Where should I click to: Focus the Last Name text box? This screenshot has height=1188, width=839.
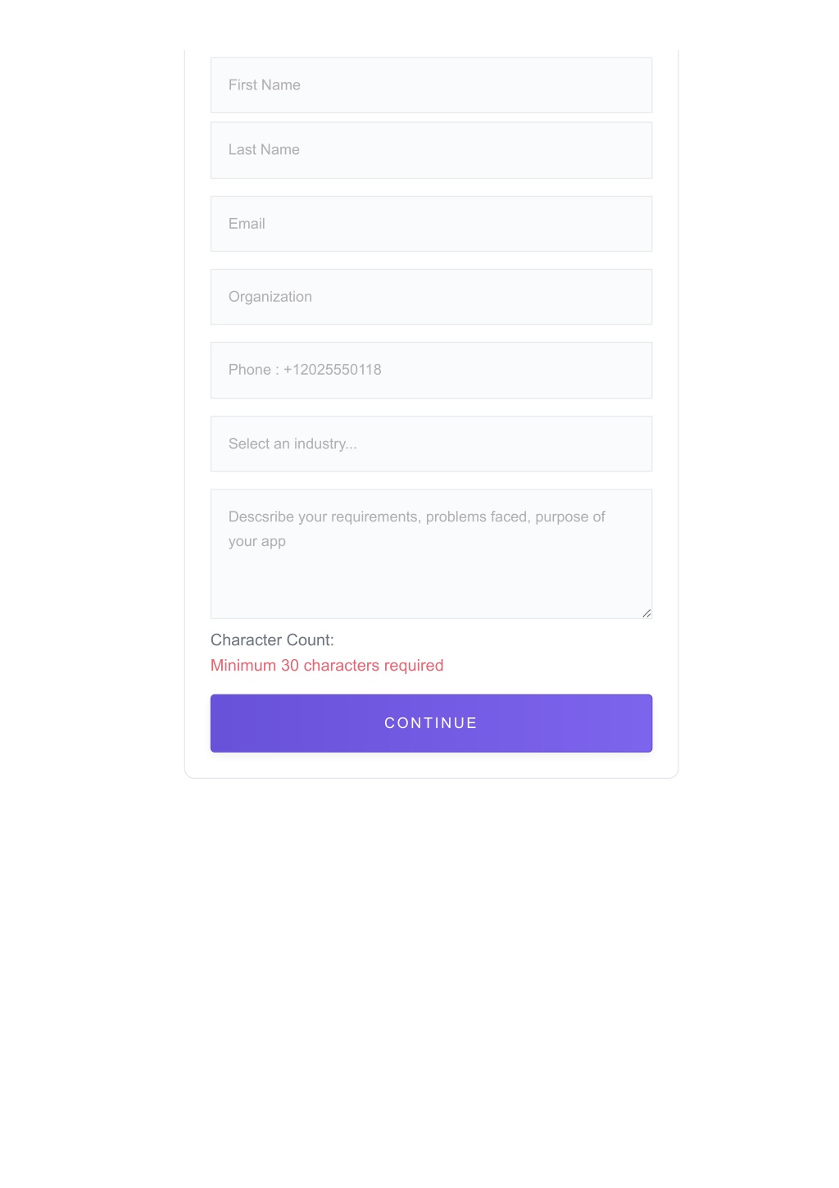(431, 150)
